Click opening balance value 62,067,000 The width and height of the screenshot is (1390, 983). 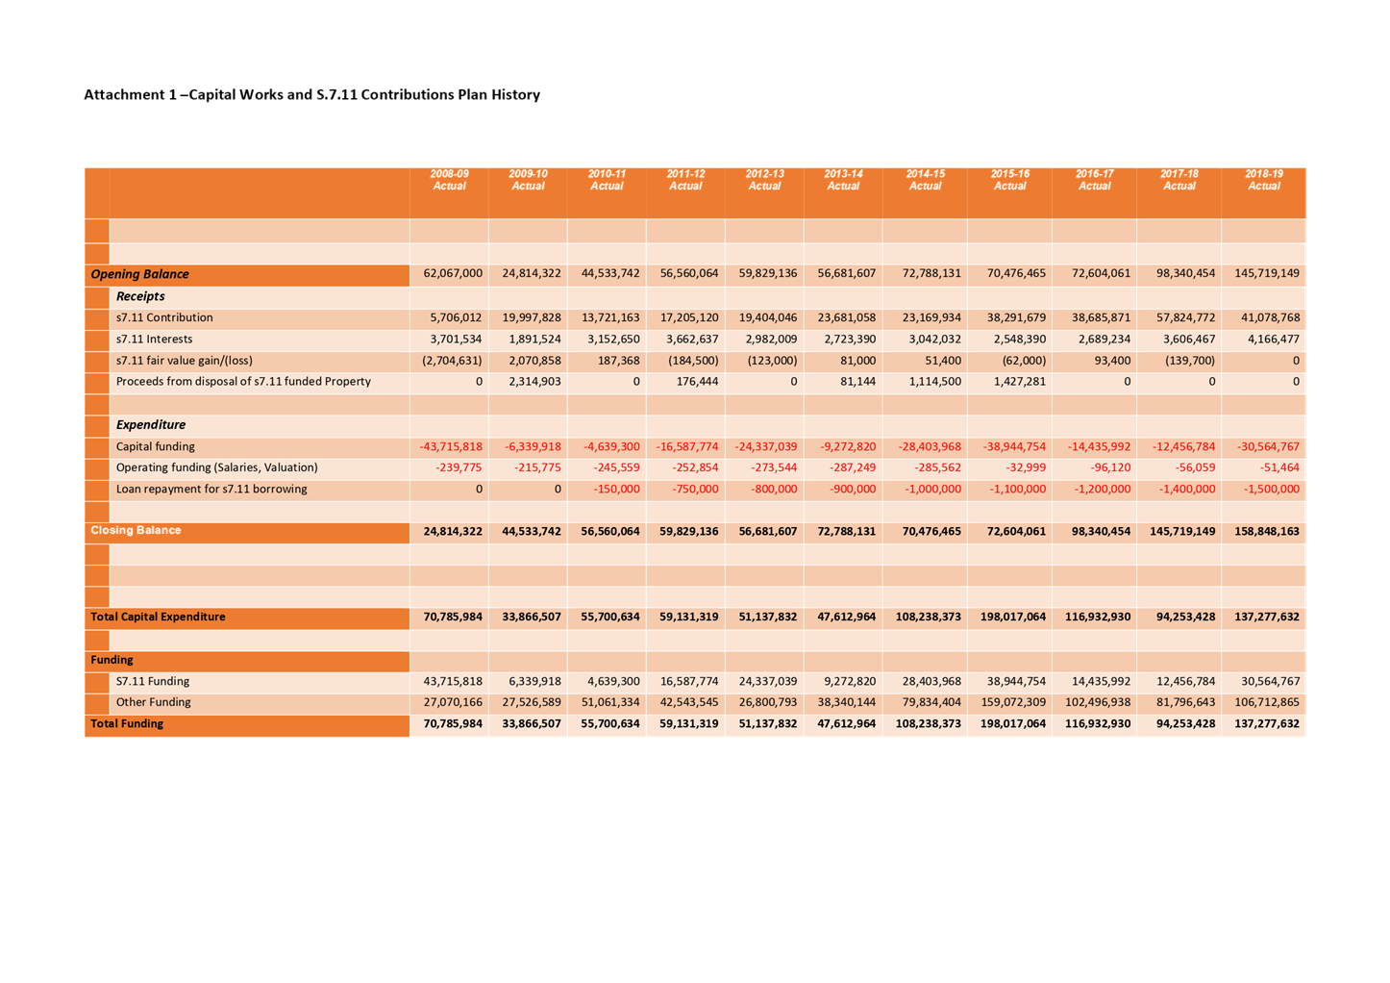tap(453, 273)
